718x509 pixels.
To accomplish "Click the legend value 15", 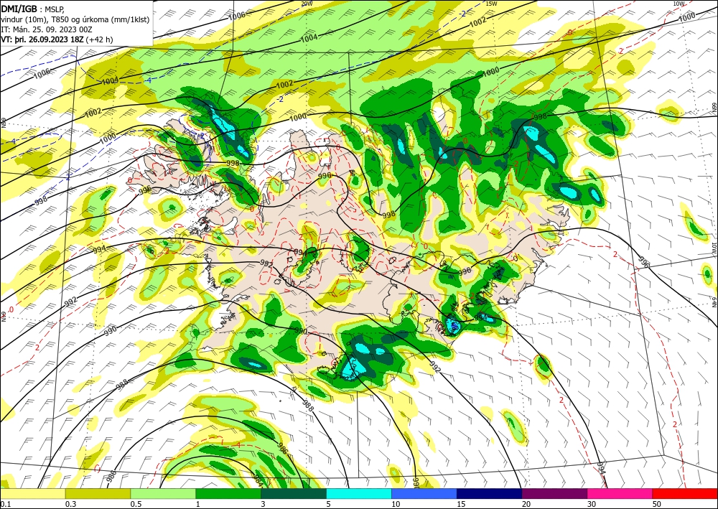I will [x=461, y=504].
